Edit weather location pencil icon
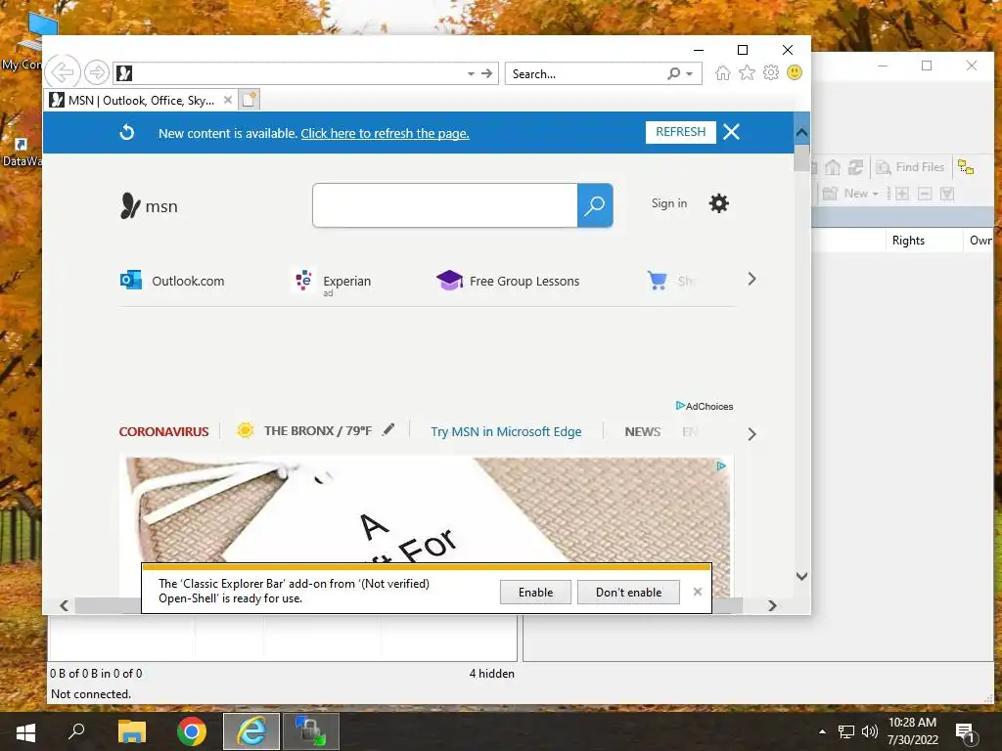The image size is (1002, 751). pyautogui.click(x=388, y=430)
